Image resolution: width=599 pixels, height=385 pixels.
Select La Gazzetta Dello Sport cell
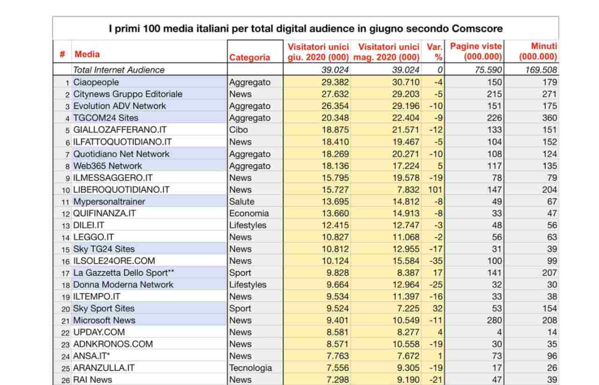[x=124, y=273]
